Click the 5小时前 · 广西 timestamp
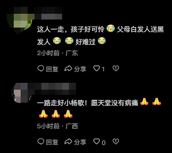Screen dimensions: 172x153 [x=58, y=126]
